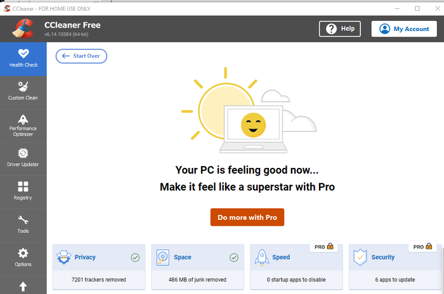Click the smiling laptop illustration
This screenshot has height=294, width=444.
253,129
